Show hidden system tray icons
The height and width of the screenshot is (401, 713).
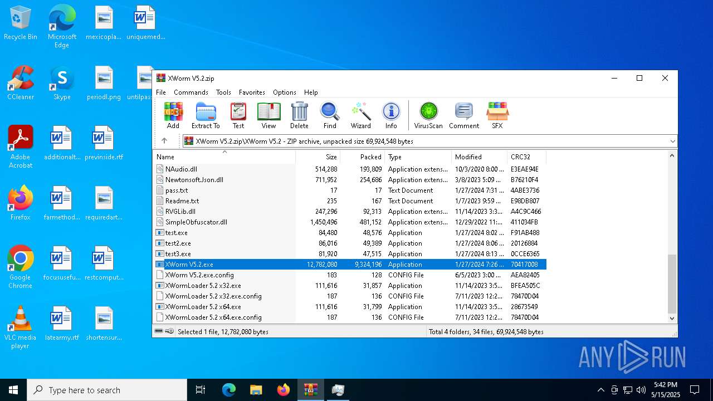coord(600,390)
